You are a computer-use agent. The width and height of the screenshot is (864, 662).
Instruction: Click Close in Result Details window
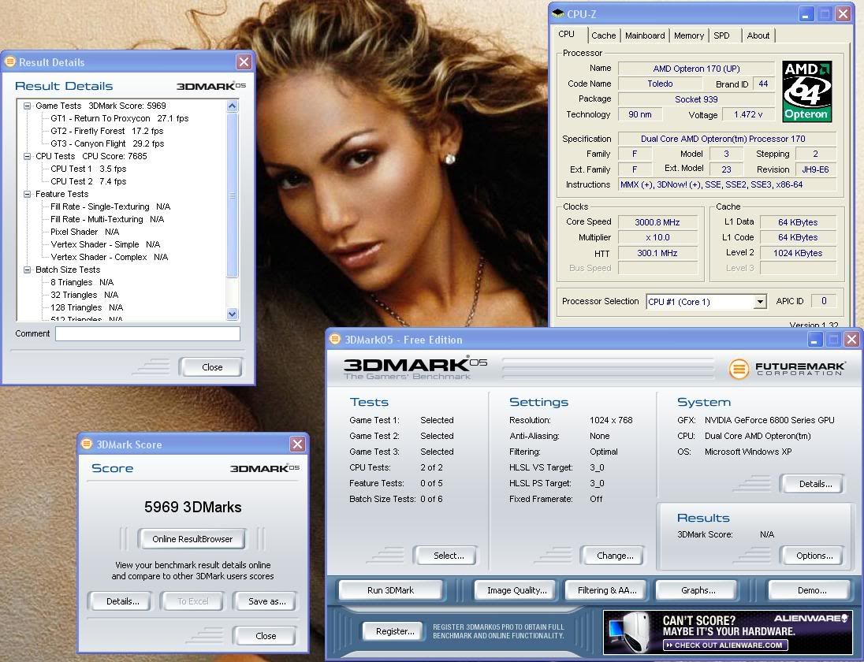(212, 367)
